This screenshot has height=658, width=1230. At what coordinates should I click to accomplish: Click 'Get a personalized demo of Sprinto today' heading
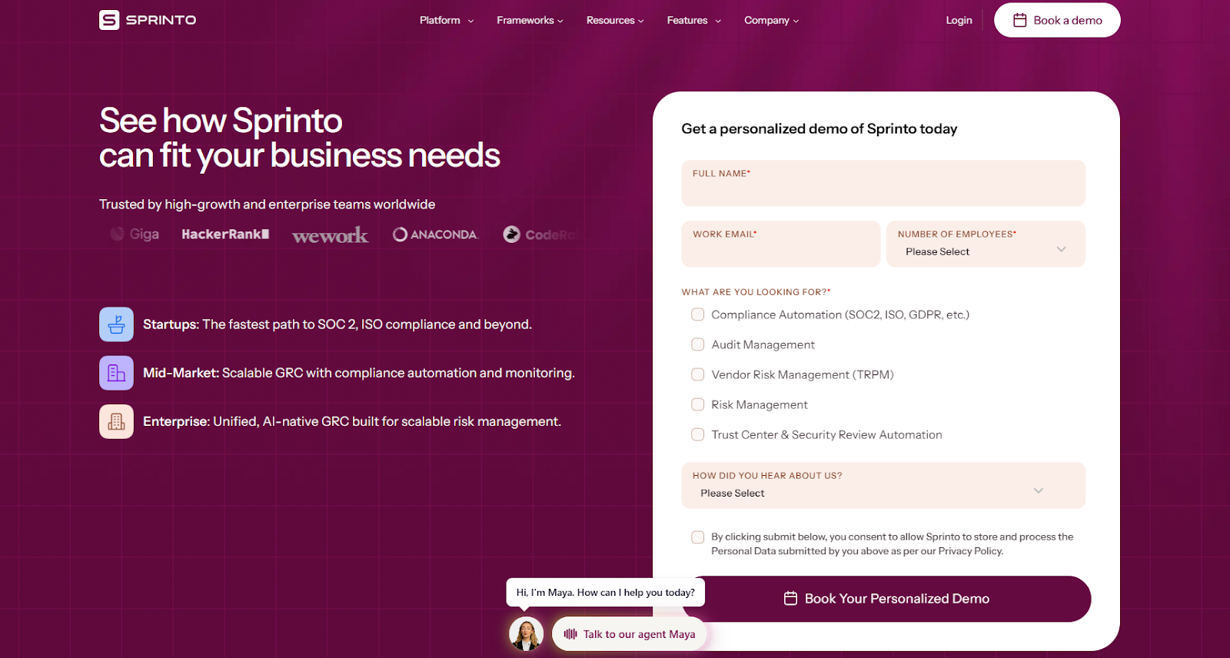click(819, 128)
